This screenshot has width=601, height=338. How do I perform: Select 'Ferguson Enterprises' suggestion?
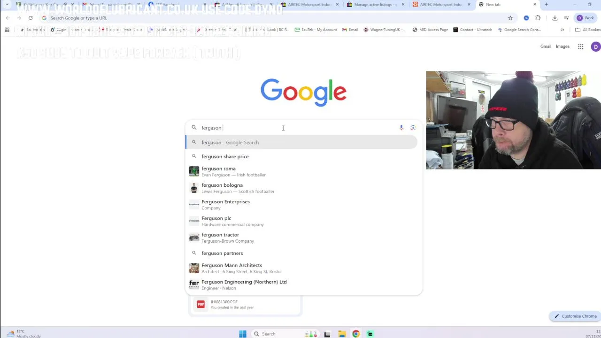(301, 205)
